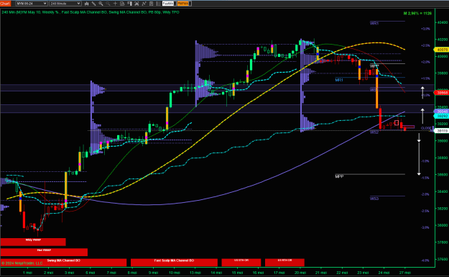449x277 pixels.
Task: Toggle the data box icon
Action: click(122, 4)
